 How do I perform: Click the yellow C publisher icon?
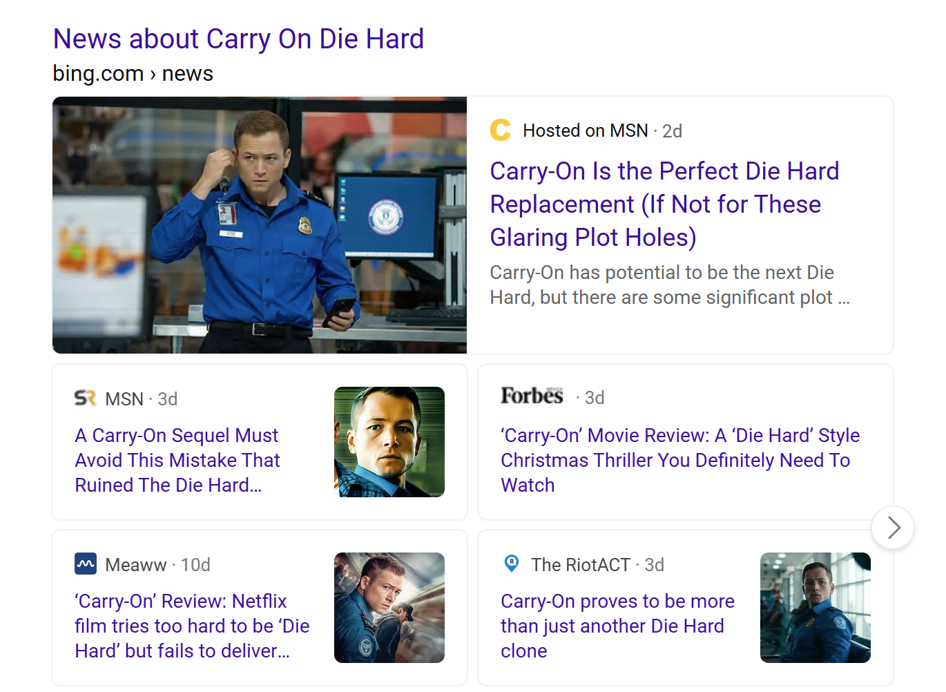500,130
